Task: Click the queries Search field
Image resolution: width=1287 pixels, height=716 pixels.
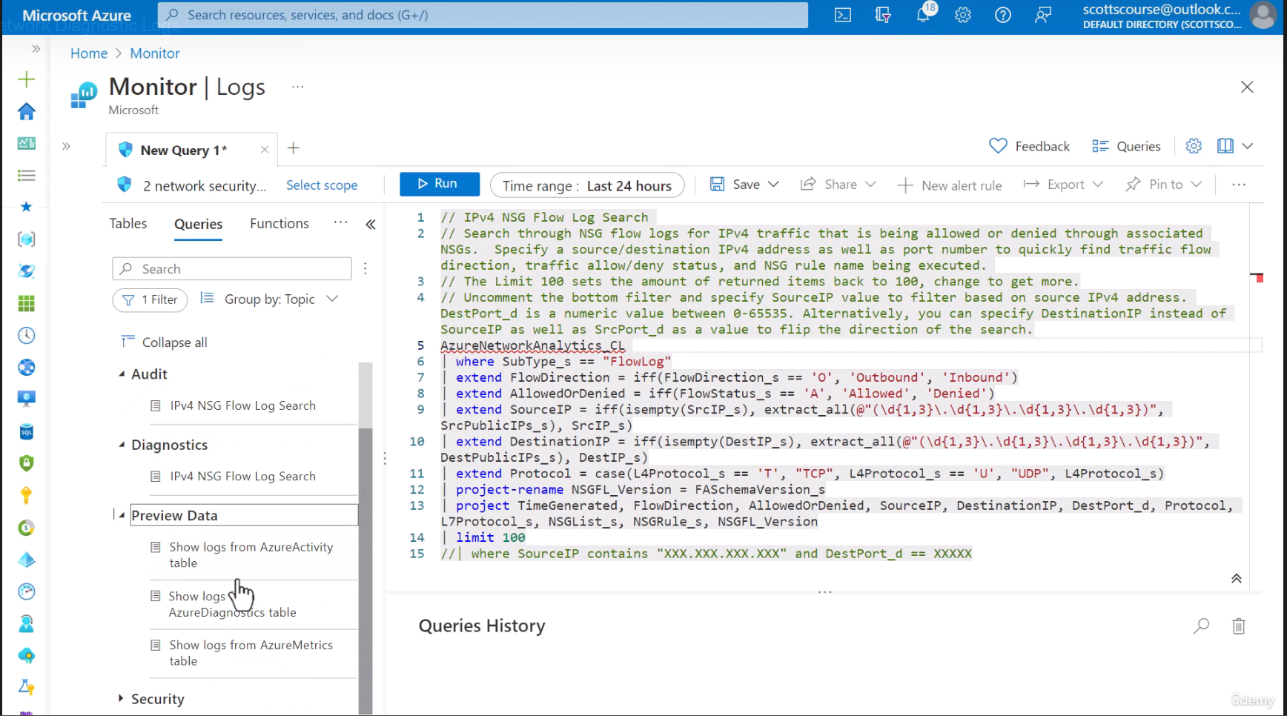Action: point(232,268)
